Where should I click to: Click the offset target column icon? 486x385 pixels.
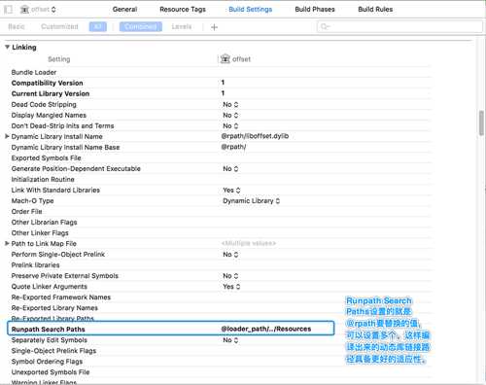coord(225,59)
